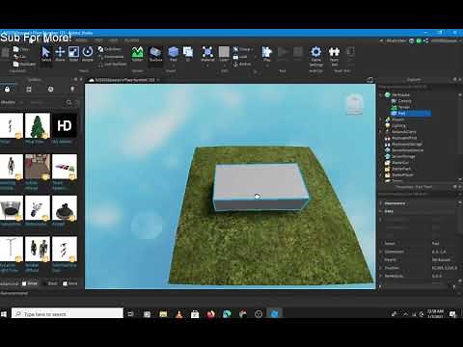Click the view selector cube gizmo

354,104
